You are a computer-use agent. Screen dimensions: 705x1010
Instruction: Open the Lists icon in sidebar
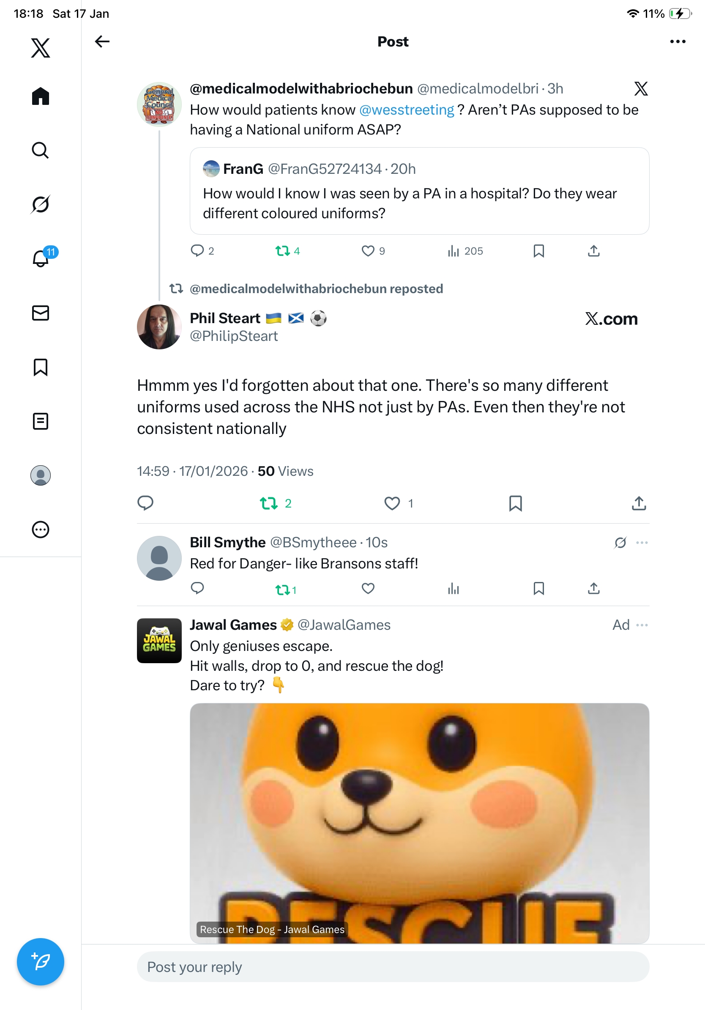[x=41, y=421]
